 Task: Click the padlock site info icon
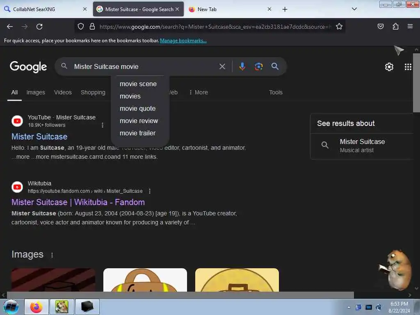pos(92,26)
